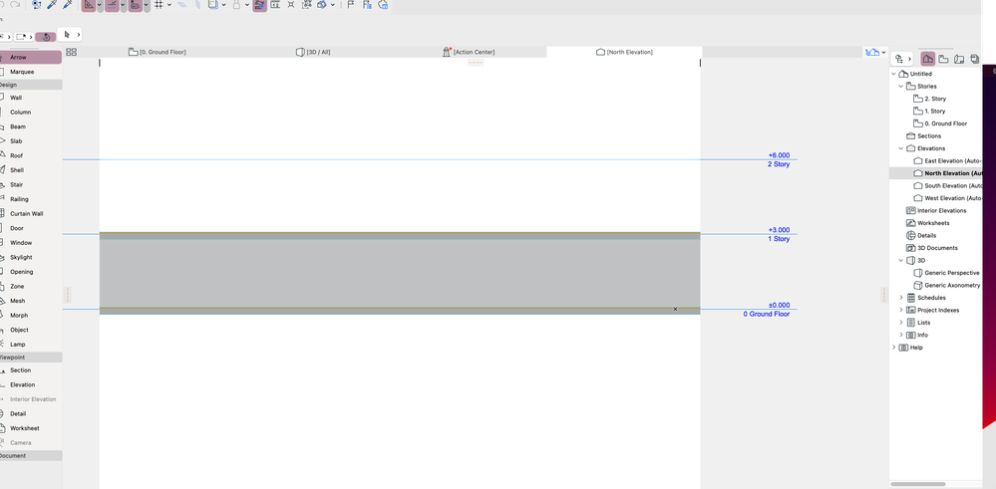Select the Mesh tool

pyautogui.click(x=31, y=301)
